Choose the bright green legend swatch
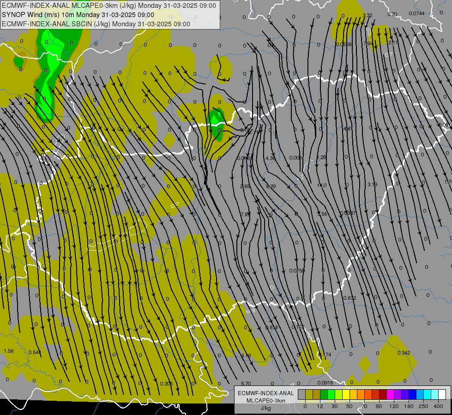452x415 pixels. [331, 394]
